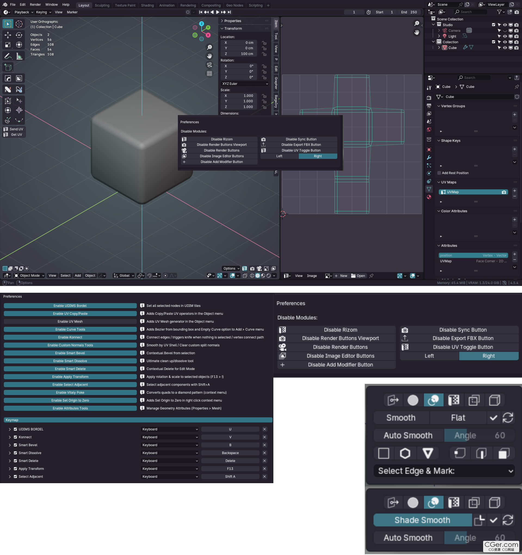Expand the UDIMS BORDEL keymap entry
This screenshot has height=555, width=522.
pos(10,429)
